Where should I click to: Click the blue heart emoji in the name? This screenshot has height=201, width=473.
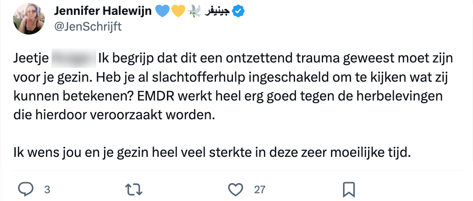tap(162, 12)
